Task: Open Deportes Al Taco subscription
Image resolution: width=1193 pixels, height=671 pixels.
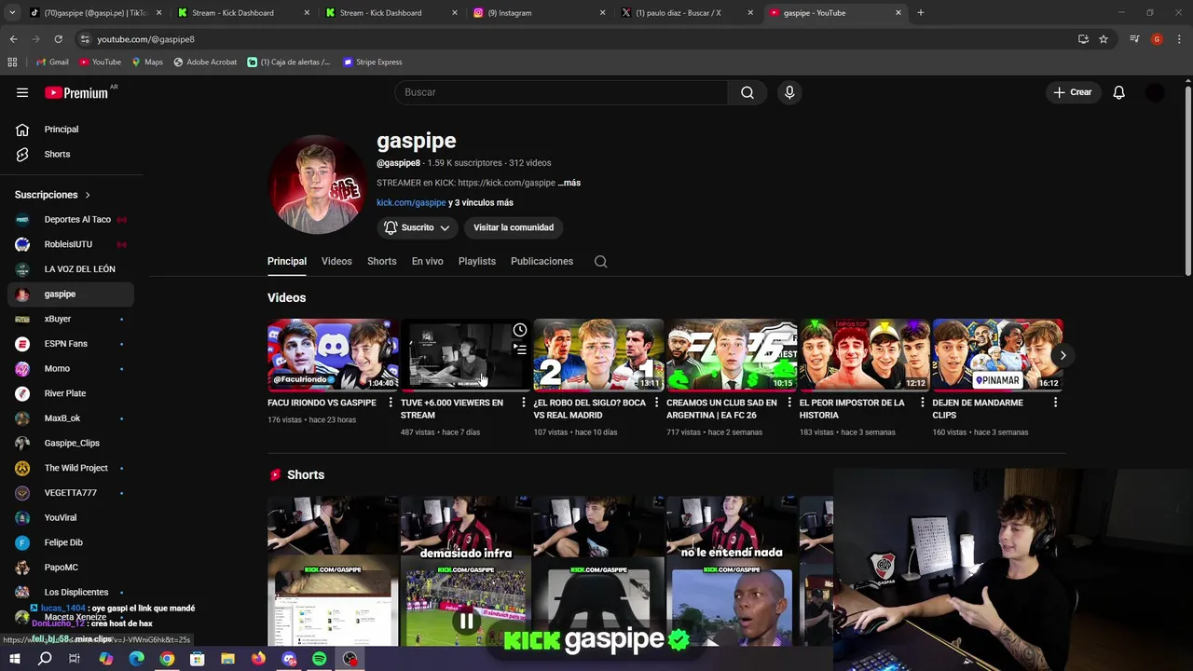Action: [x=71, y=220]
